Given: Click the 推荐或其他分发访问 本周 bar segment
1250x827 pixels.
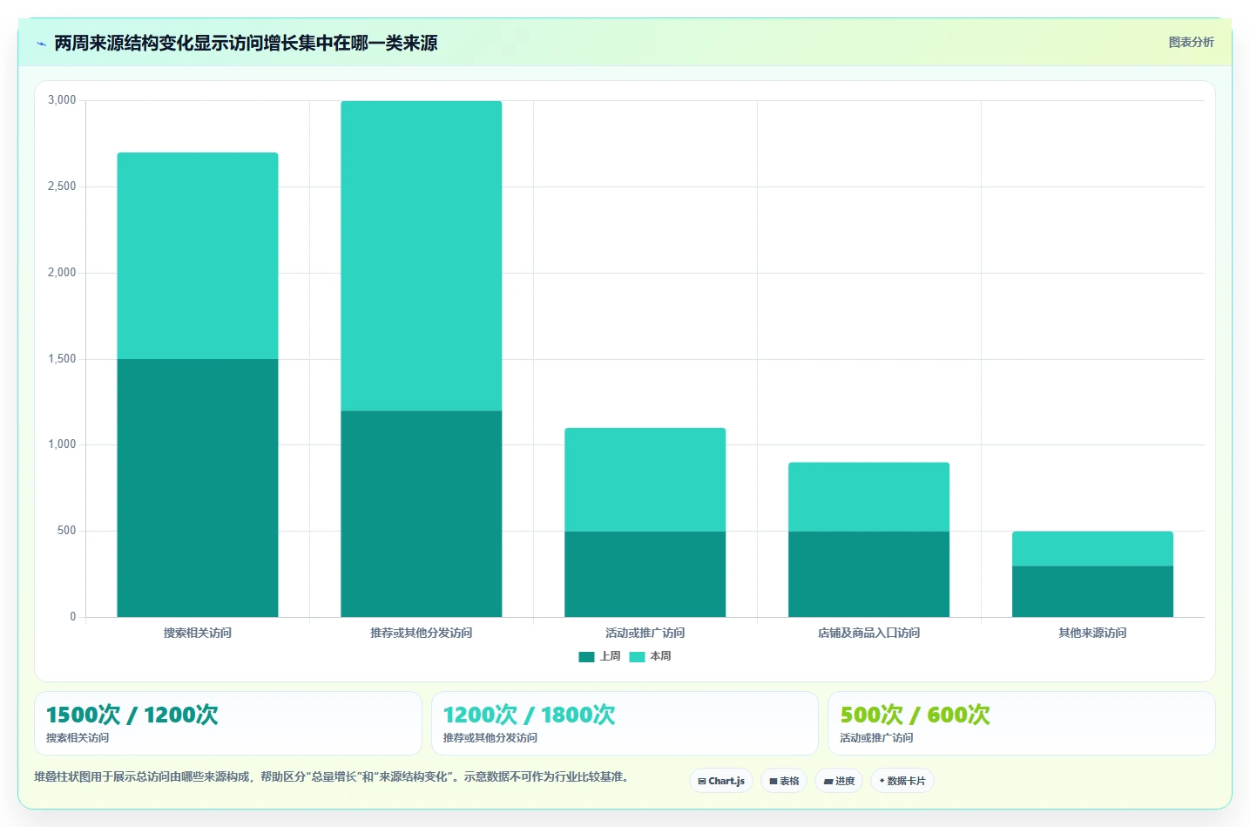Looking at the screenshot, I should 422,256.
